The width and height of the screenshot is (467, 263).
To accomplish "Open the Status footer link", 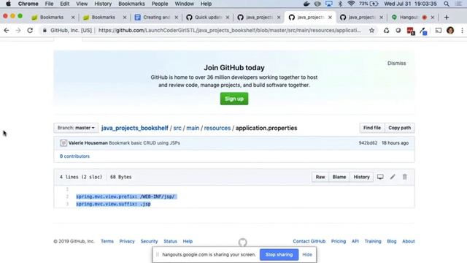I will pos(170,241).
